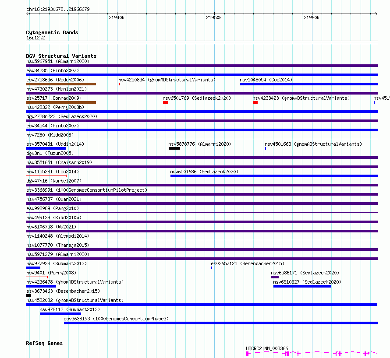Image resolution: width=390 pixels, height=358 pixels.
Task: Click the nsv9401 (Perry2008) red line
Action: point(37,277)
